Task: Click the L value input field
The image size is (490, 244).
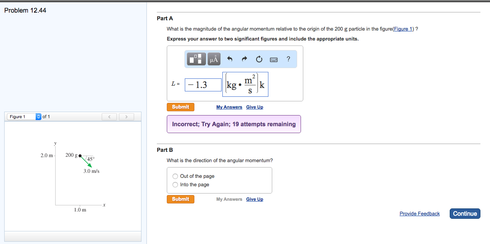Action: 203,85
